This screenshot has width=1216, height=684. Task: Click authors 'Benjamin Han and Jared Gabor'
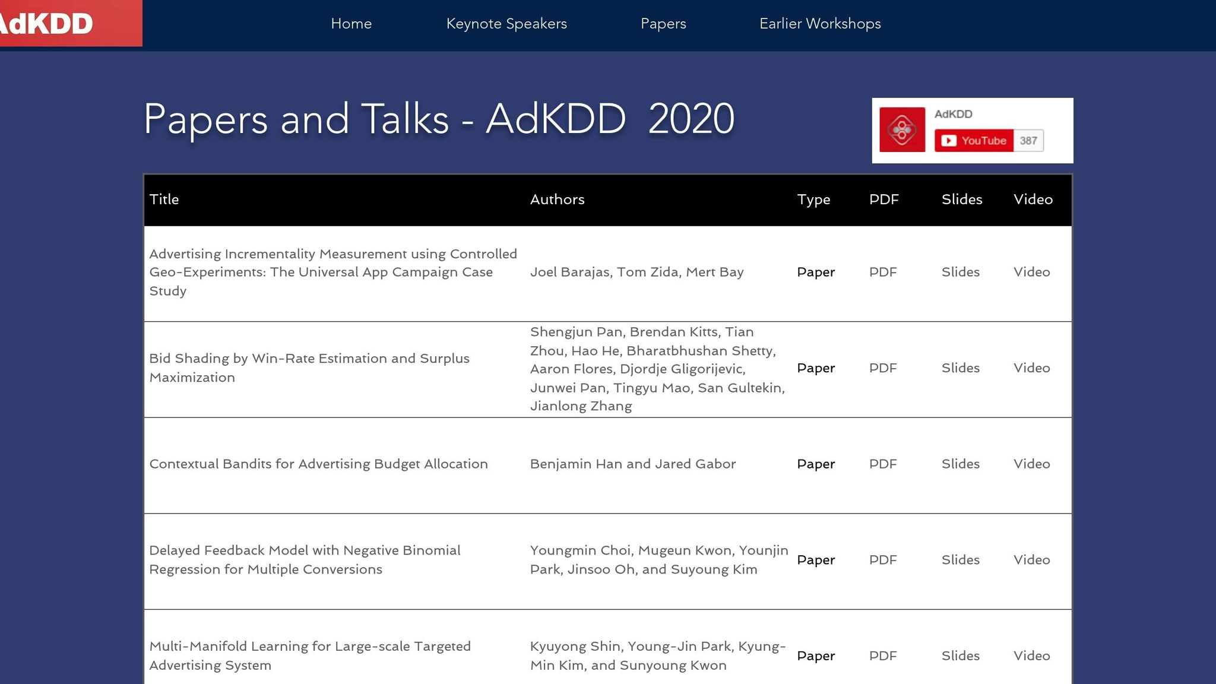point(633,464)
